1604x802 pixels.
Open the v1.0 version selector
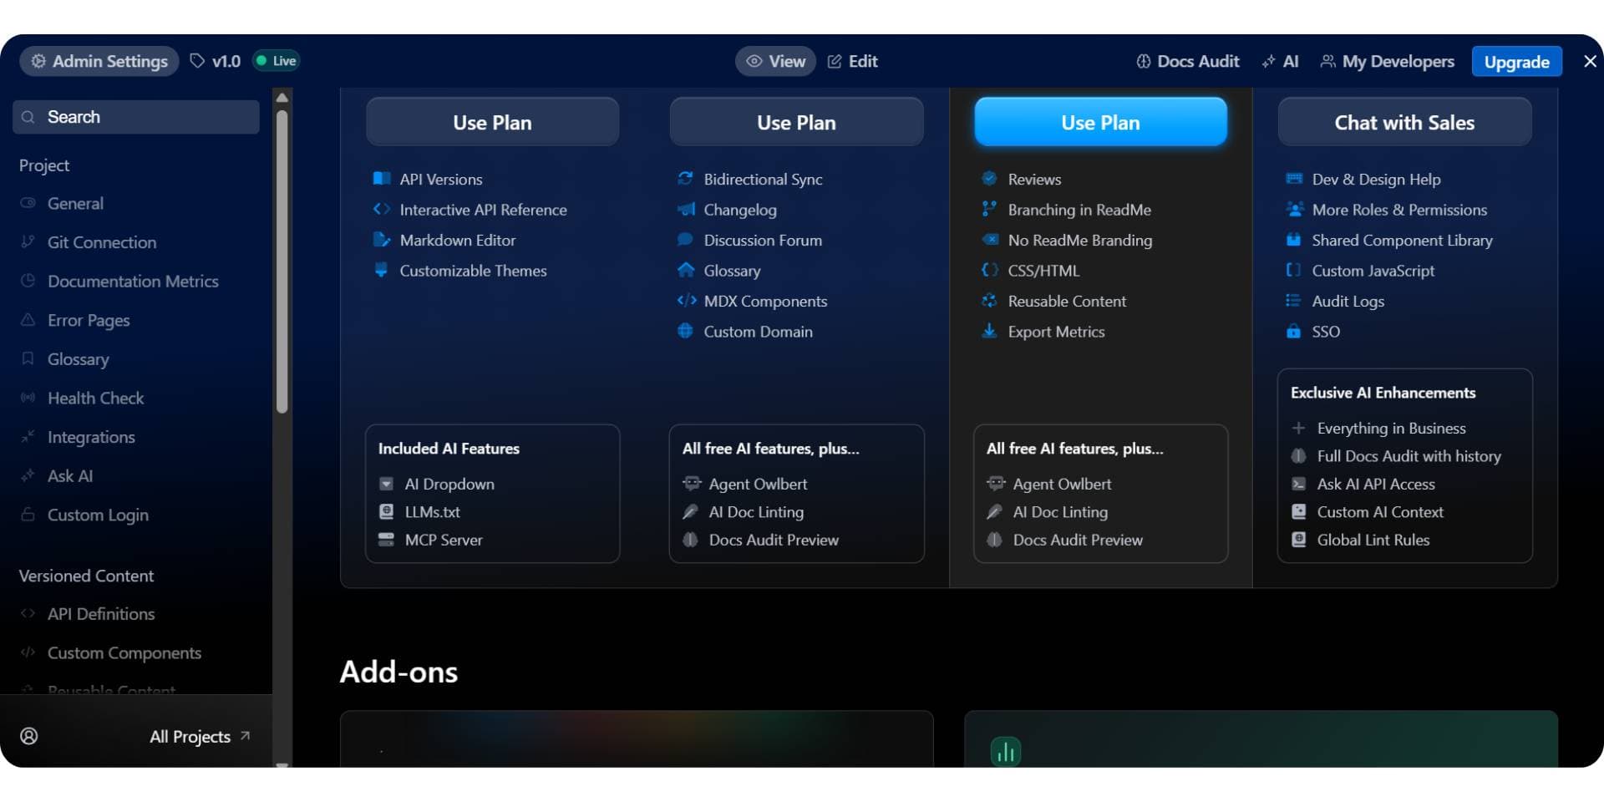216,61
